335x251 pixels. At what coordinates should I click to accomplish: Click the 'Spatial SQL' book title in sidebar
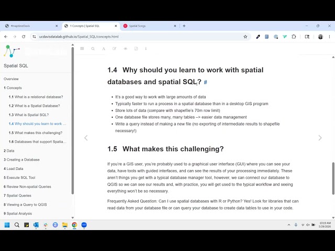coord(16,66)
